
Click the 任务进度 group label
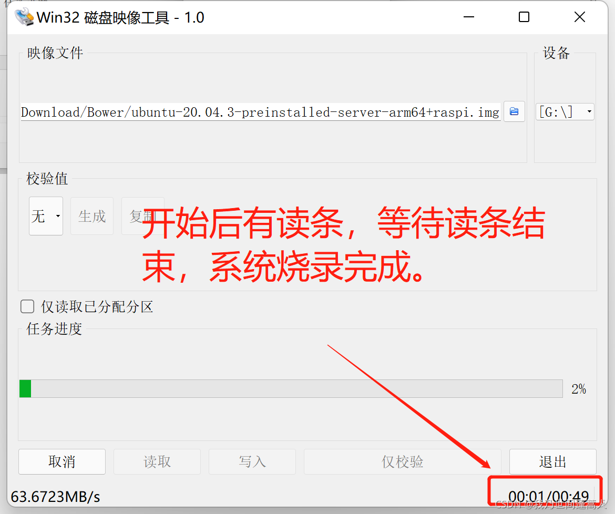pos(54,329)
